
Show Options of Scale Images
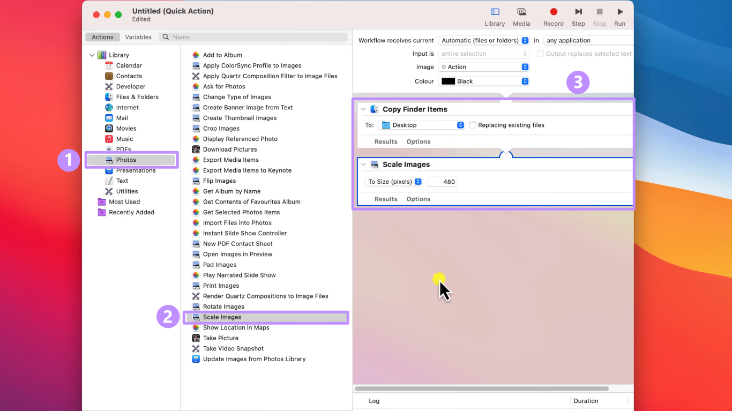[x=419, y=199]
